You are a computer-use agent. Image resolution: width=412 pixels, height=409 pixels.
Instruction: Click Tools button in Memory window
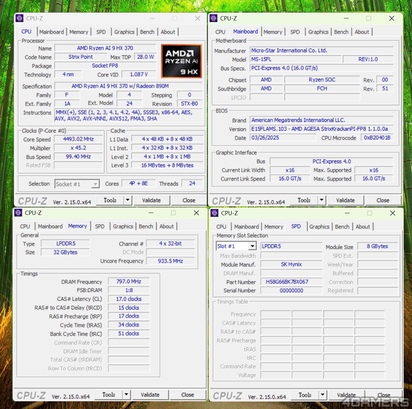click(x=109, y=394)
